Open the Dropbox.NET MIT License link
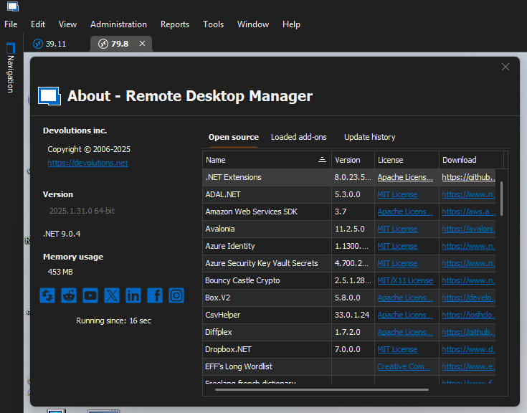Viewport: 527px width, 413px height. coord(397,349)
